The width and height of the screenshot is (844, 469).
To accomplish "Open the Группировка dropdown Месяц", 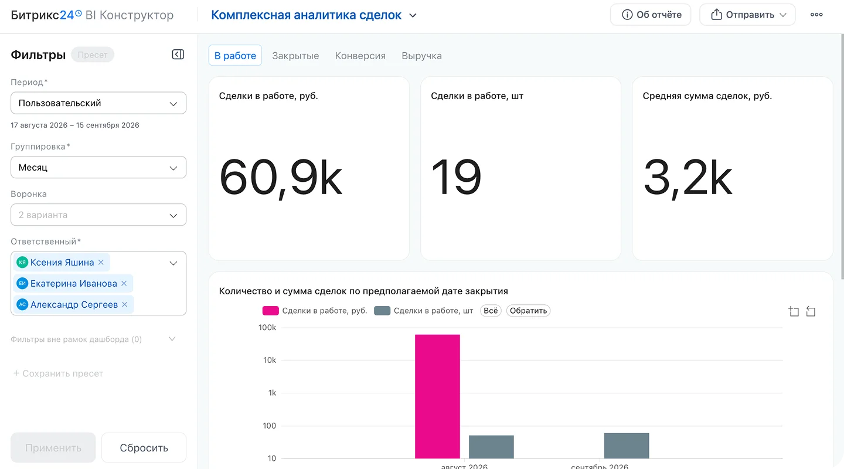I will point(98,167).
